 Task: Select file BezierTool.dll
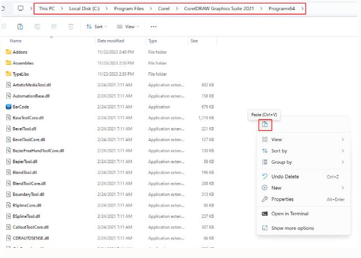pos(25,161)
